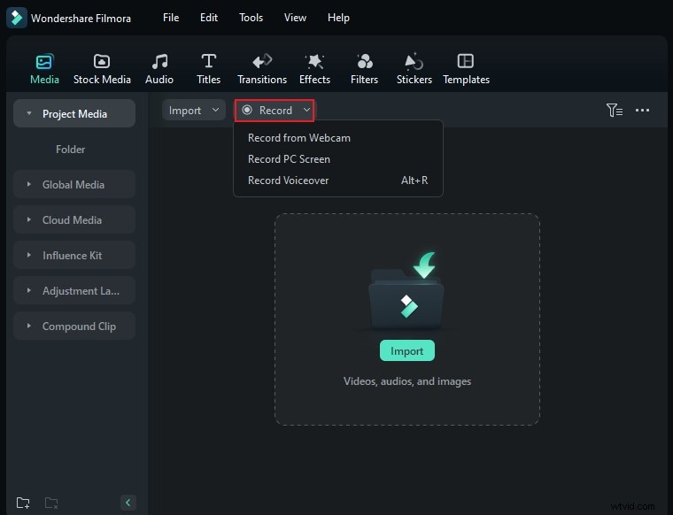Click the green Import button

point(407,351)
